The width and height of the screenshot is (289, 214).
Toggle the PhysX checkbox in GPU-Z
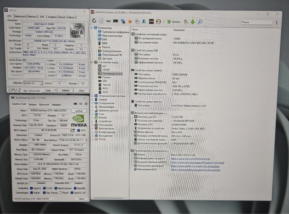point(61,193)
